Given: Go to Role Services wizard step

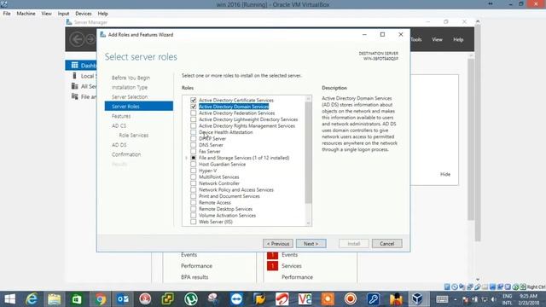Looking at the screenshot, I should (134, 135).
